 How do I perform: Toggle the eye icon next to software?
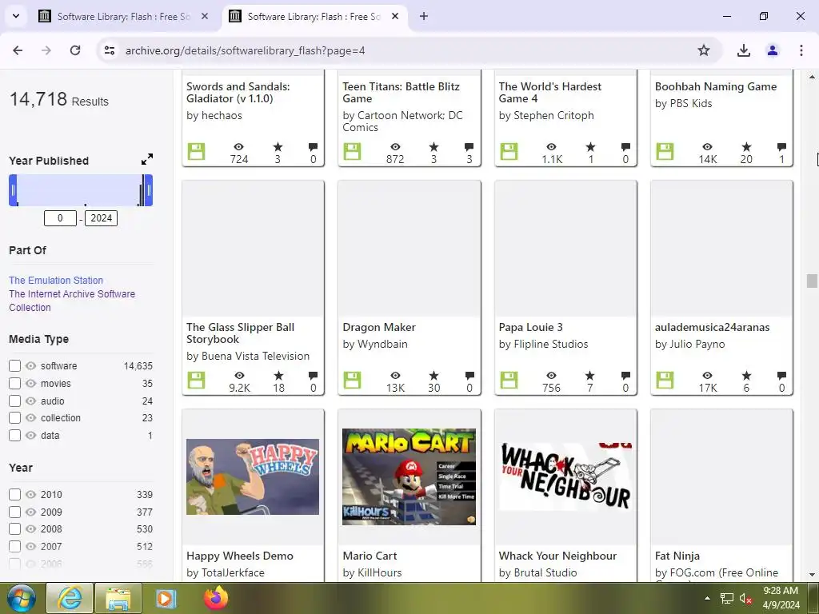31,366
